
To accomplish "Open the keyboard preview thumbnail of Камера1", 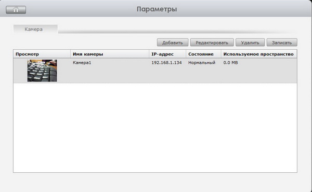I will [x=42, y=71].
